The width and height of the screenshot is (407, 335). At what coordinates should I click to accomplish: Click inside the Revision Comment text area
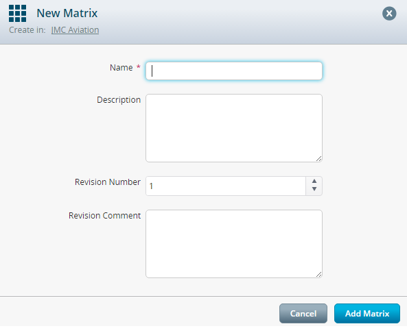pyautogui.click(x=234, y=244)
